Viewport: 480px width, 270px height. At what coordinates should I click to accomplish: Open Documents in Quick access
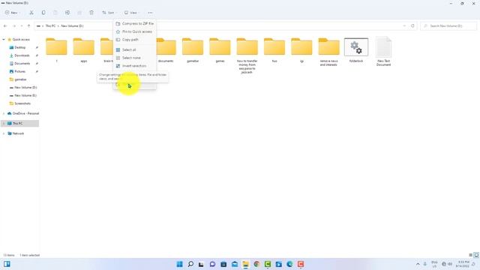click(22, 63)
